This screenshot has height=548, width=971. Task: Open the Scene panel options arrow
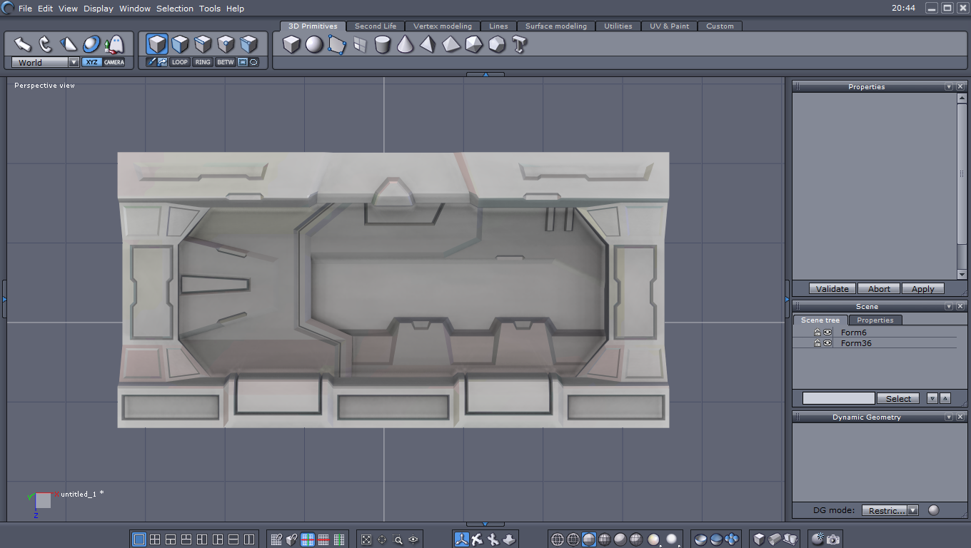tap(949, 307)
